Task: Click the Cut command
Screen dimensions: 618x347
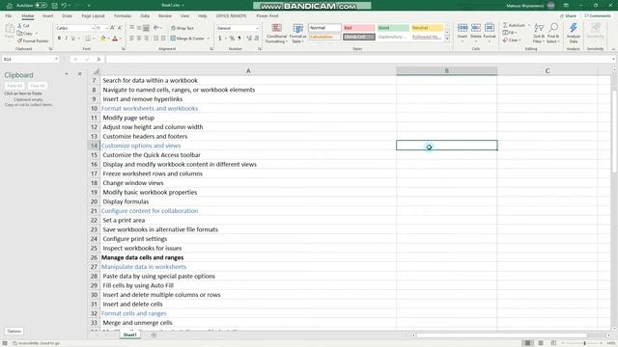Action: (23, 26)
